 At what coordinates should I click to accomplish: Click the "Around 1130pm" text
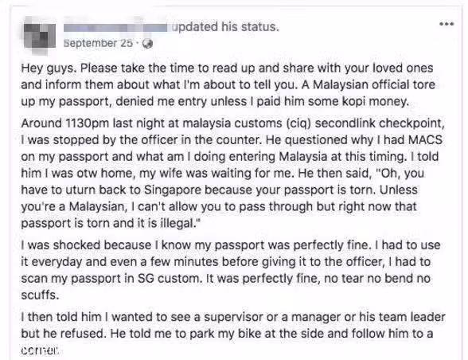click(64, 123)
